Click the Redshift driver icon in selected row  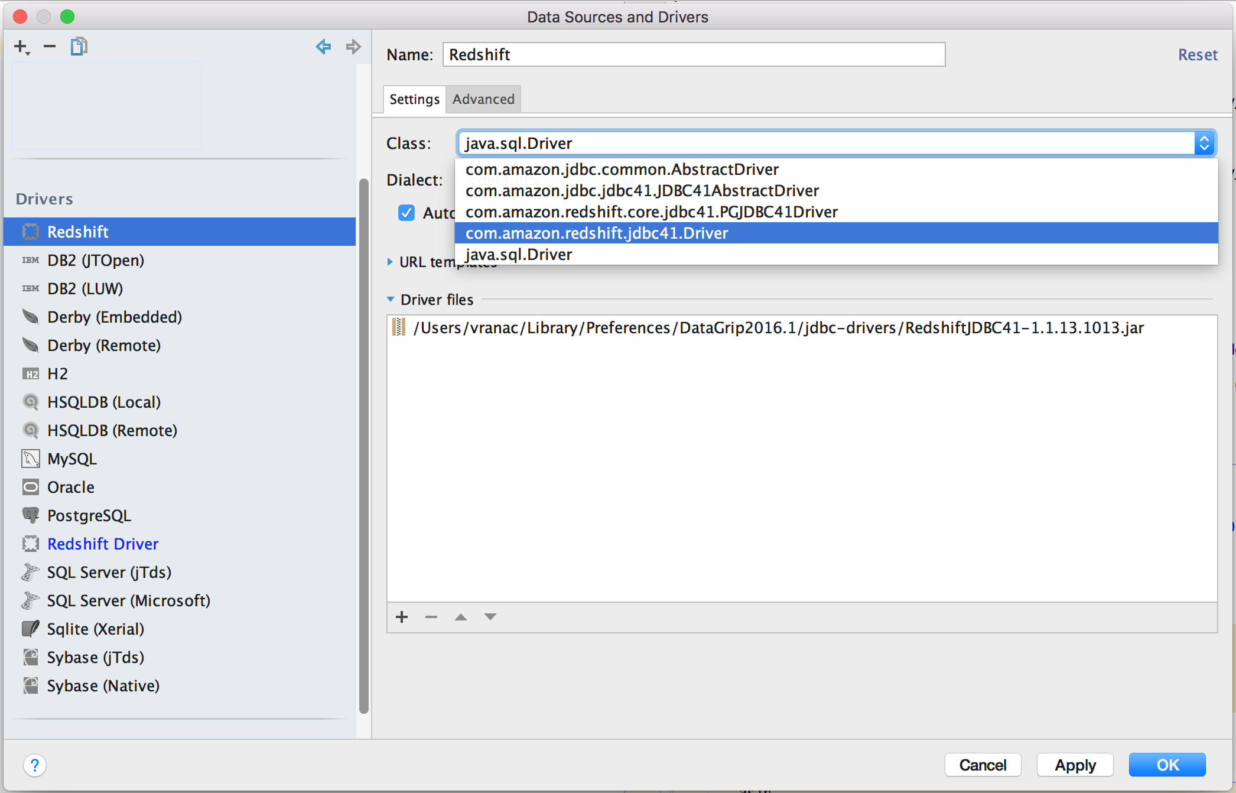click(x=31, y=232)
